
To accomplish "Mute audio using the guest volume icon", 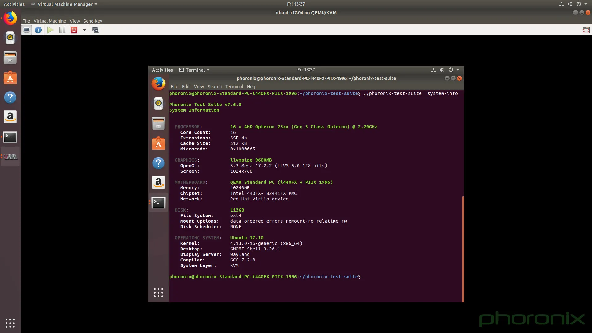I will coord(442,70).
